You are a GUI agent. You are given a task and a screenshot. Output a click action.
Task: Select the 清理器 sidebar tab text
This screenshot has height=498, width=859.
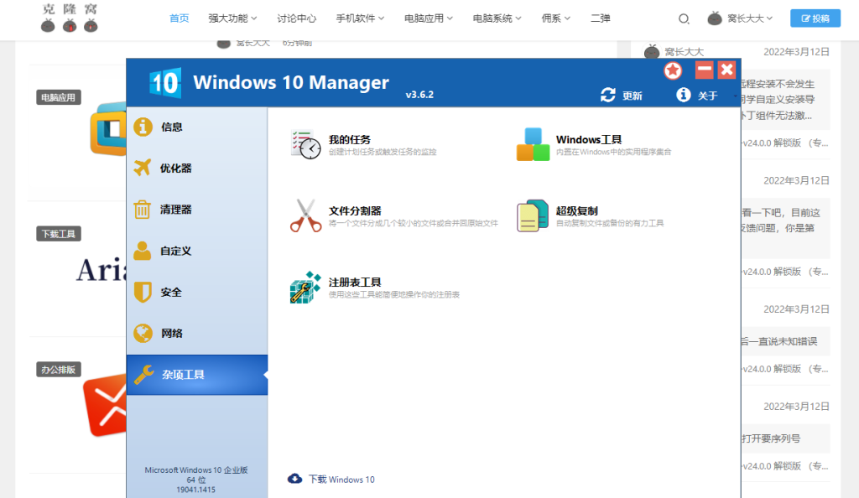click(x=176, y=209)
